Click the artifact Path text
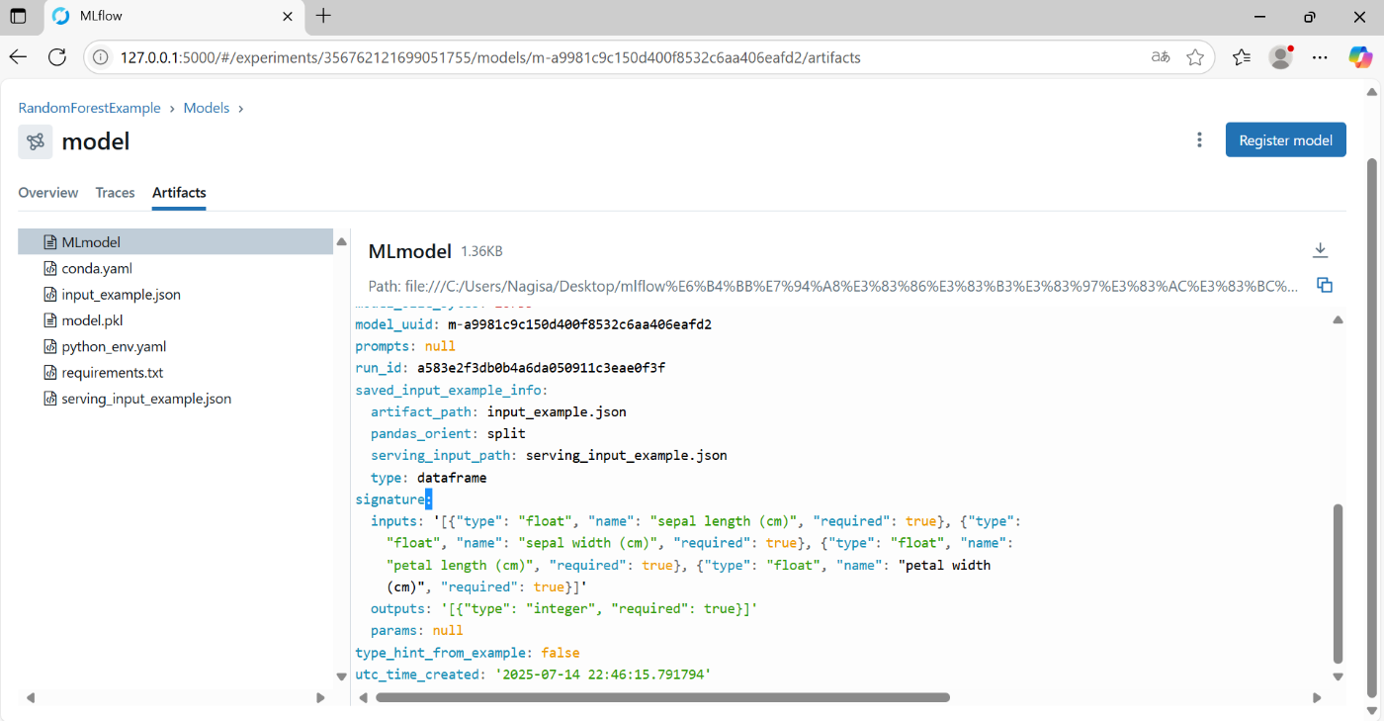This screenshot has height=721, width=1384. tap(833, 286)
